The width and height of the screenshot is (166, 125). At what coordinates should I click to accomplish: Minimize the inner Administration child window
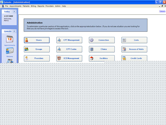click(x=159, y=6)
